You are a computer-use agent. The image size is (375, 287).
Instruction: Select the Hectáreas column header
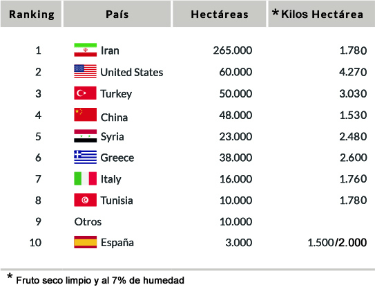coord(220,14)
